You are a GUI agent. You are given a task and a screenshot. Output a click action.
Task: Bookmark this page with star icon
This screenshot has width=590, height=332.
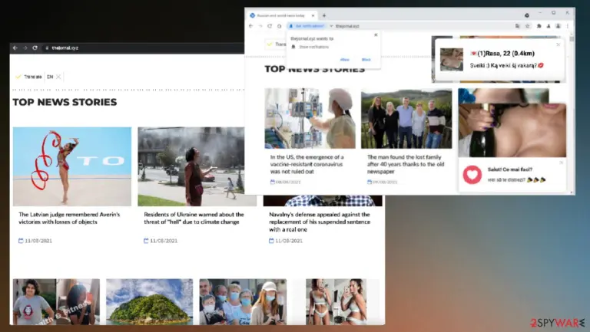click(x=528, y=26)
